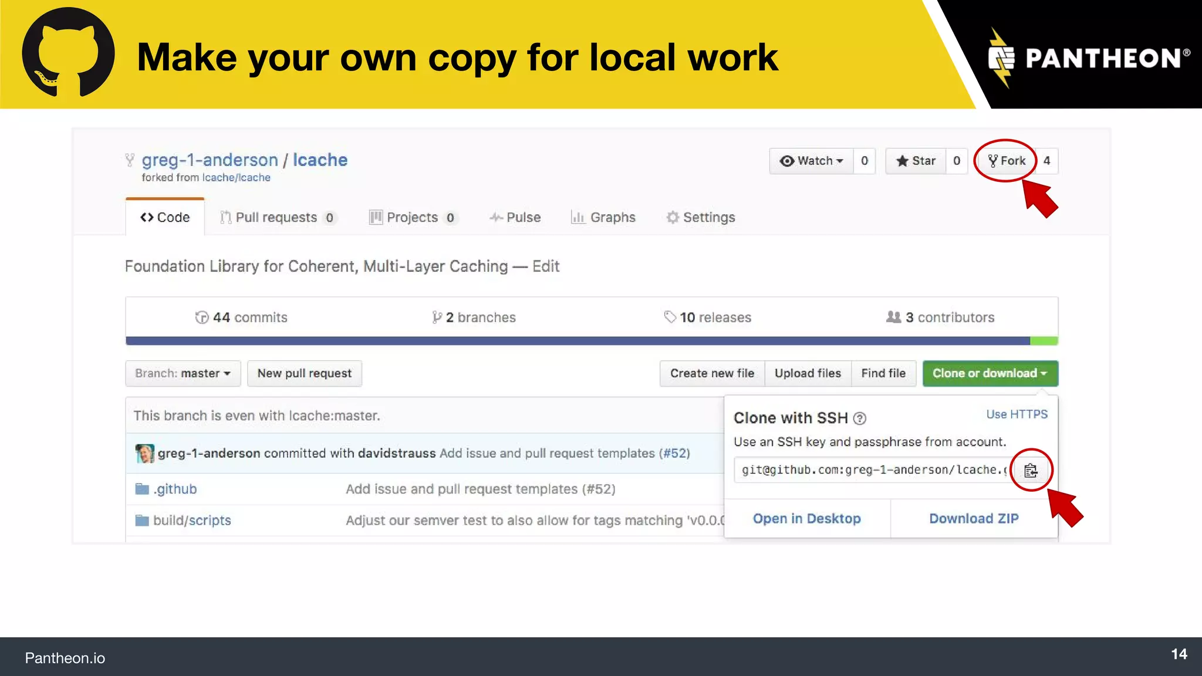Click Upload files

pos(808,373)
